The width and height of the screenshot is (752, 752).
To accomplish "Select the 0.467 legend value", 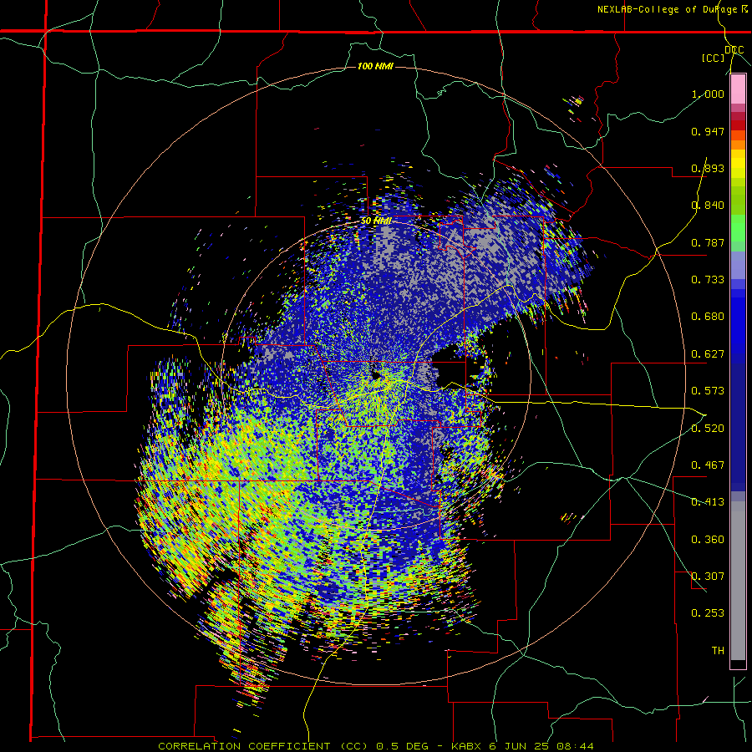I will click(x=708, y=465).
